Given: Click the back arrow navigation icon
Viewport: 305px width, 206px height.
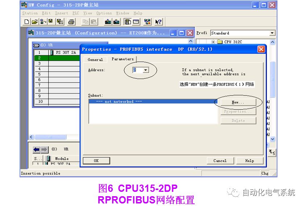Looking at the screenshot, I should 36,149.
